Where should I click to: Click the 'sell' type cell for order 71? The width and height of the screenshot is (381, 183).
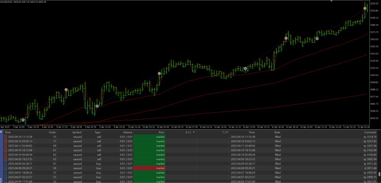pos(99,141)
